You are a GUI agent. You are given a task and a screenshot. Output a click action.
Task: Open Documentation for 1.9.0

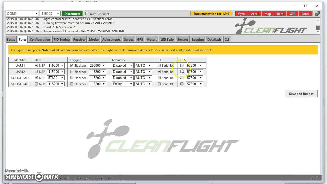(x=212, y=14)
